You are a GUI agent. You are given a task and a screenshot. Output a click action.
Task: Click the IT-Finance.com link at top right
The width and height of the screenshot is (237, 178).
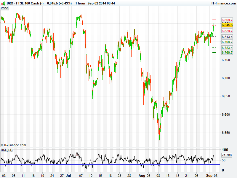coord(224,3)
